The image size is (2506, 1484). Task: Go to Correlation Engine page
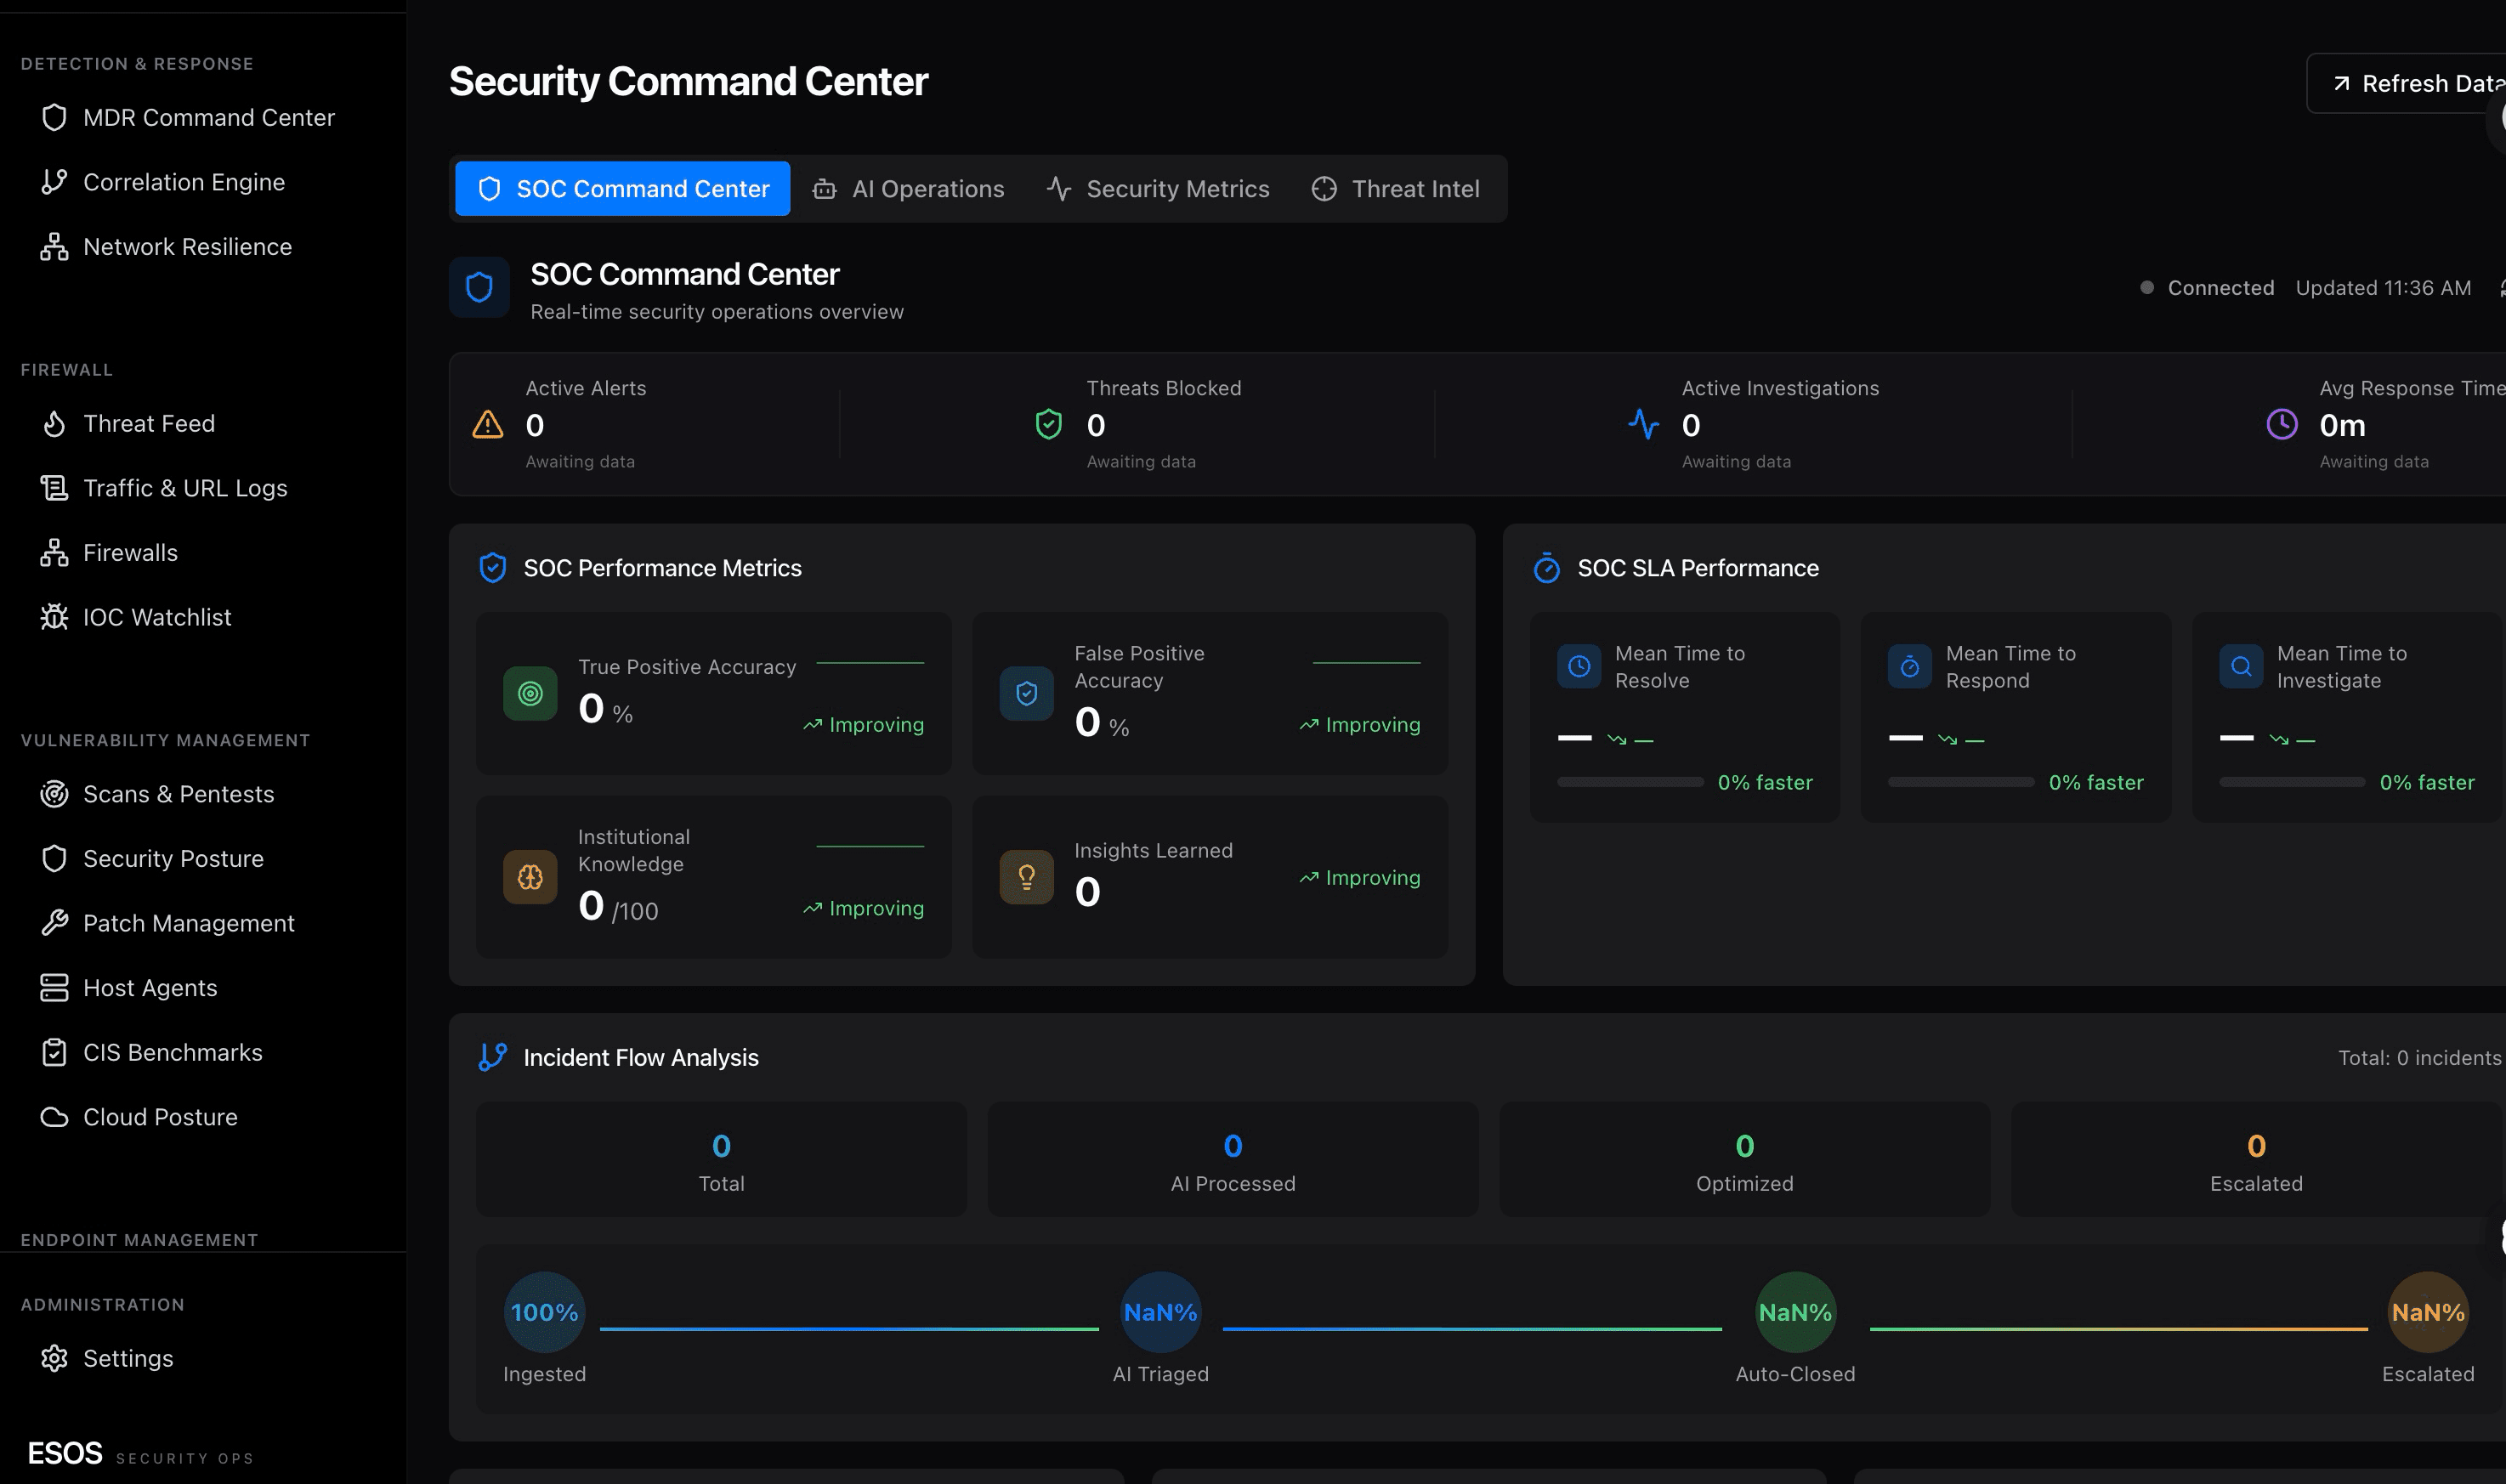coord(203,182)
